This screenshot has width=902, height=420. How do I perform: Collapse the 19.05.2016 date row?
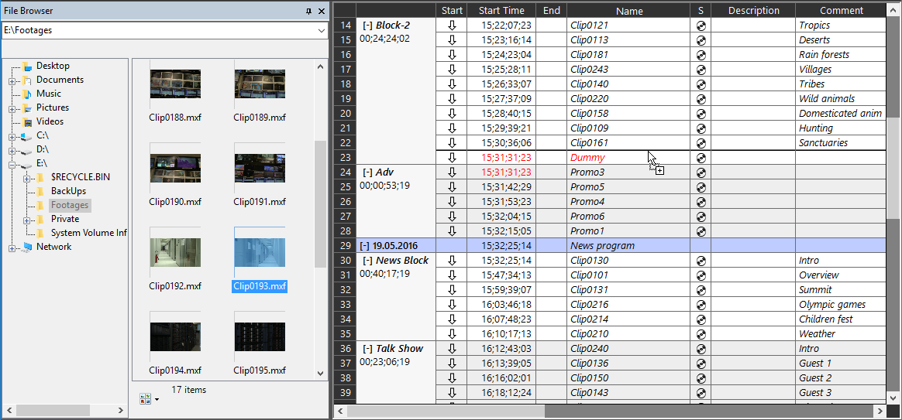(365, 246)
